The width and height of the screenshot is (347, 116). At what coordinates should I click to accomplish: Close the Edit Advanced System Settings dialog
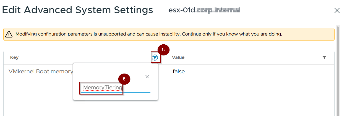point(337,11)
